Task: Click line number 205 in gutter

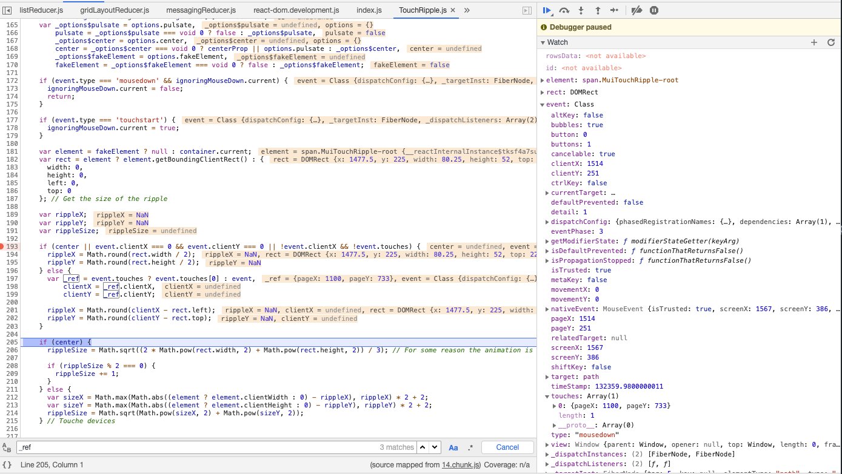Action: [x=12, y=342]
